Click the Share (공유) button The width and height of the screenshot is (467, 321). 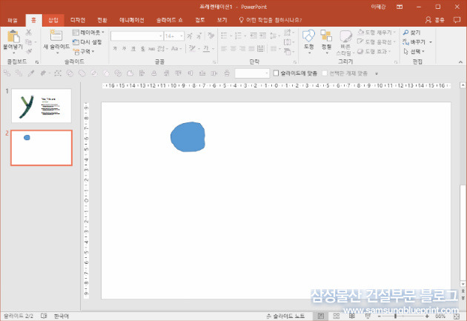[435, 20]
